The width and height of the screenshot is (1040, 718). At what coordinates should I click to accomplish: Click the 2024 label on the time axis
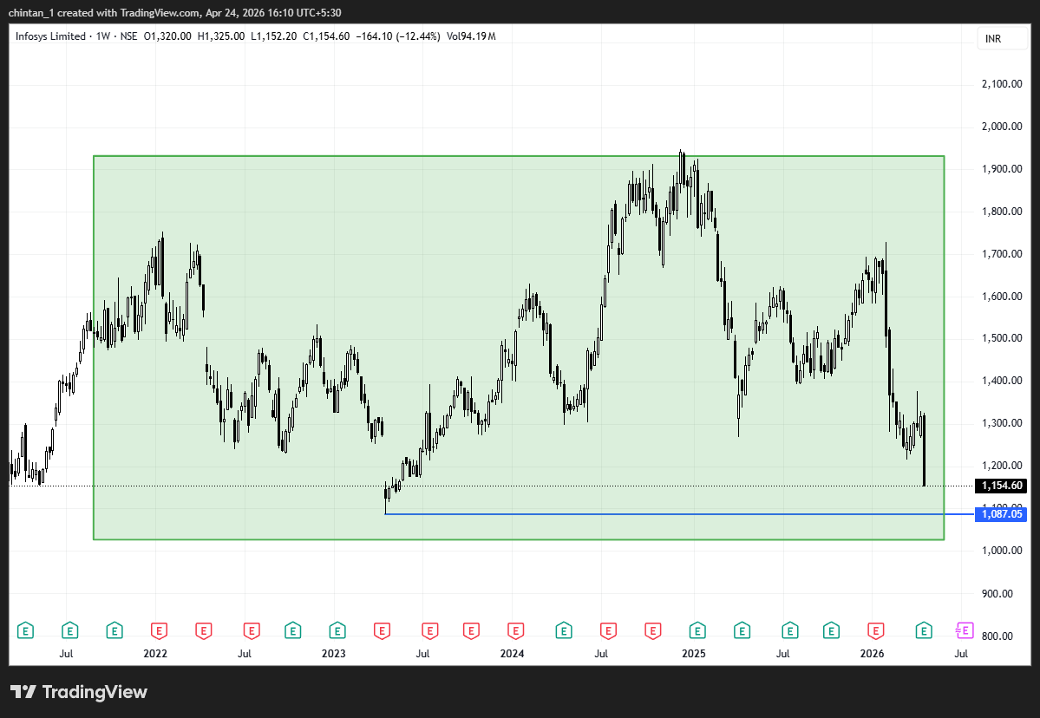click(512, 654)
